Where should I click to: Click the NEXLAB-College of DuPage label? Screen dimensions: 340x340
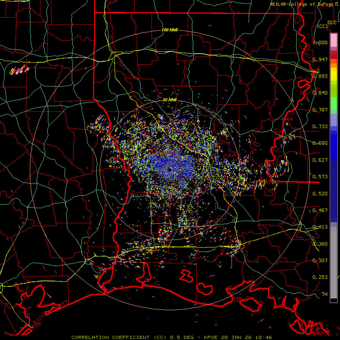click(301, 4)
